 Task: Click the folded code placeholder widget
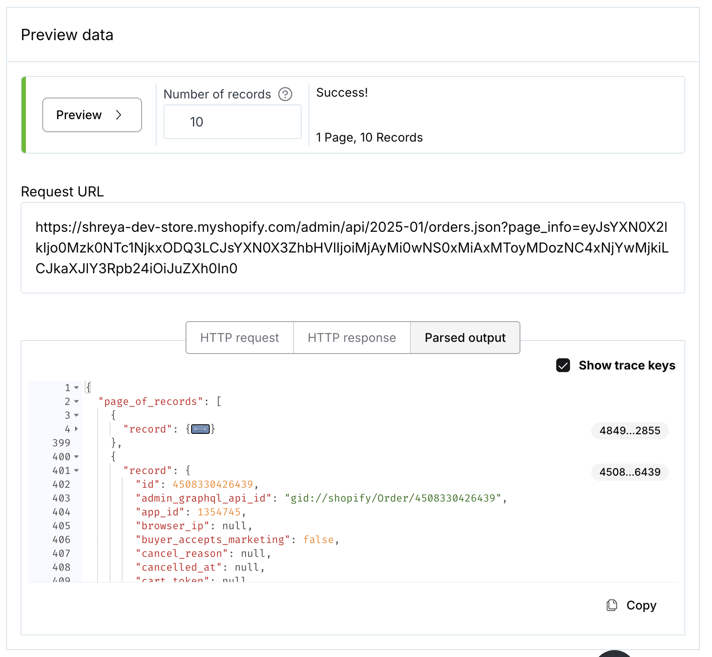point(200,429)
